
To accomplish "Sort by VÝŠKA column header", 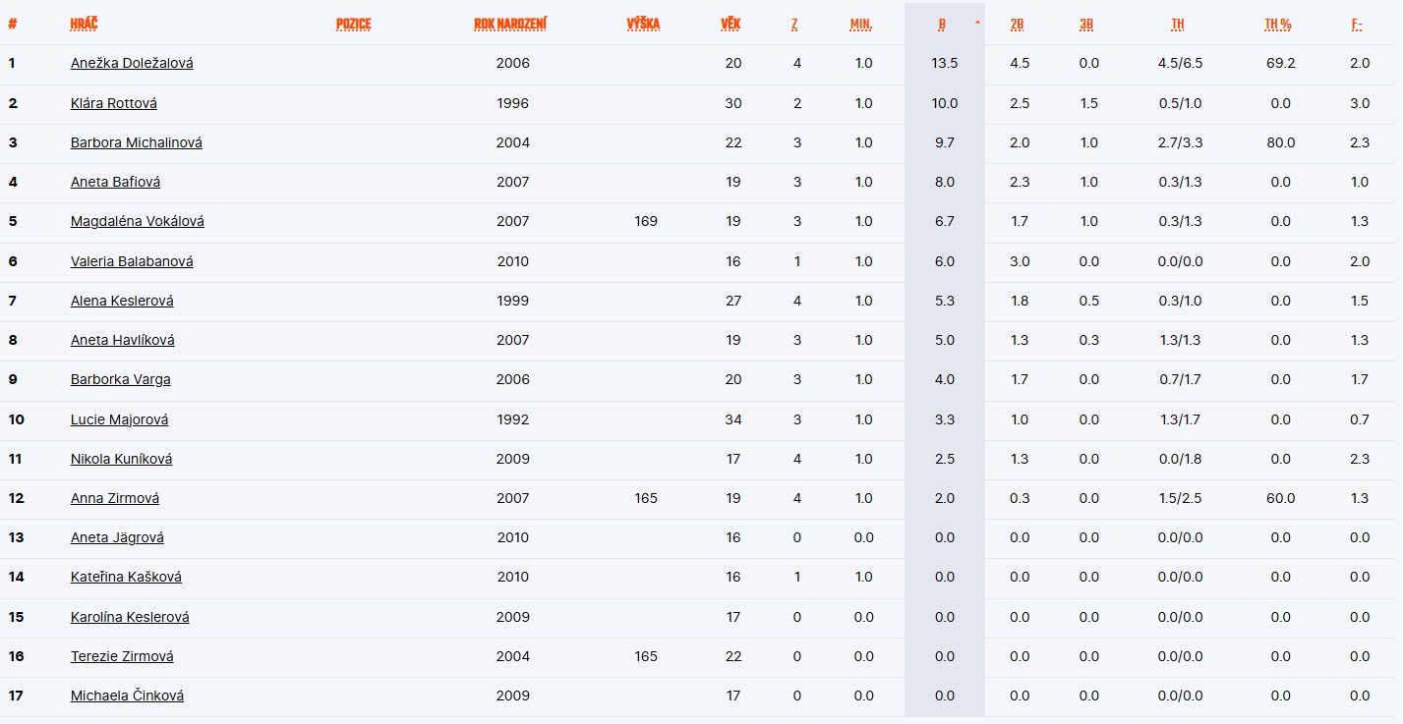I will [x=643, y=24].
